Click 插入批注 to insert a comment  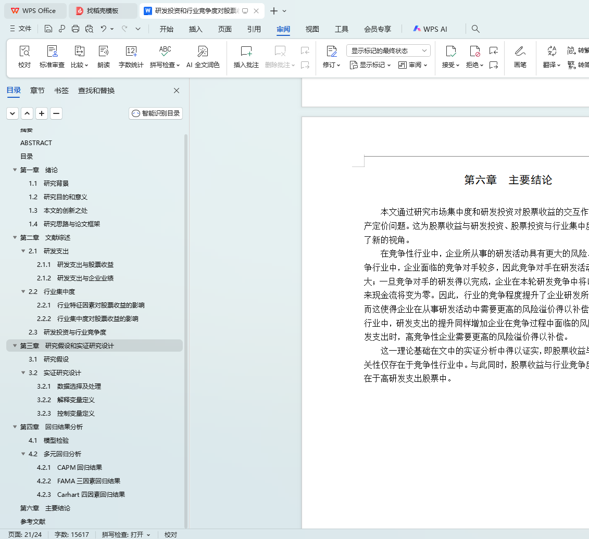246,57
